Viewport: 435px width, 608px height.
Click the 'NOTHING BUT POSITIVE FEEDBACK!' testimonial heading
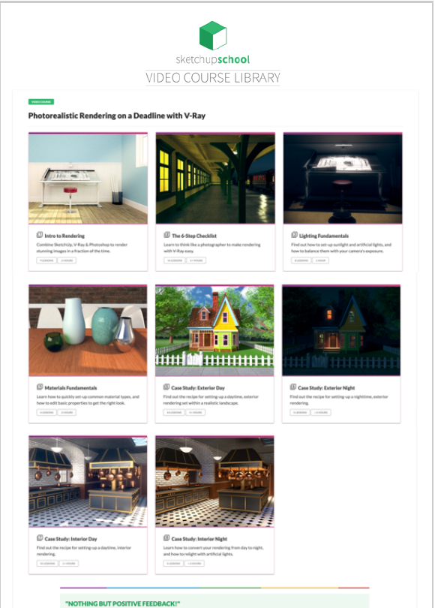pyautogui.click(x=123, y=603)
